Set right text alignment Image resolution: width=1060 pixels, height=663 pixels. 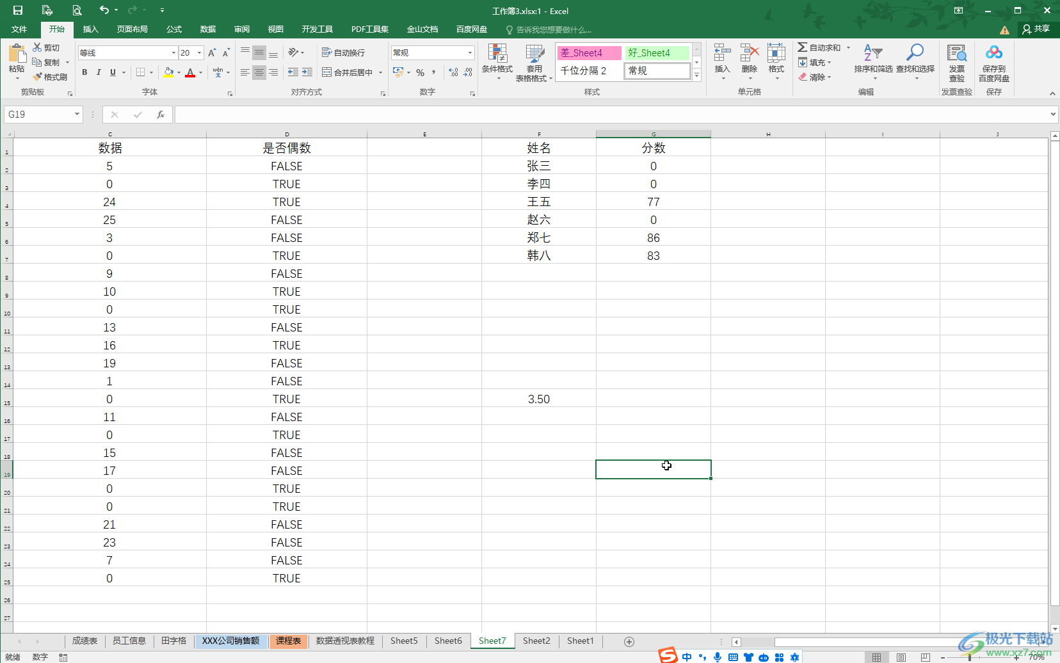coord(273,72)
